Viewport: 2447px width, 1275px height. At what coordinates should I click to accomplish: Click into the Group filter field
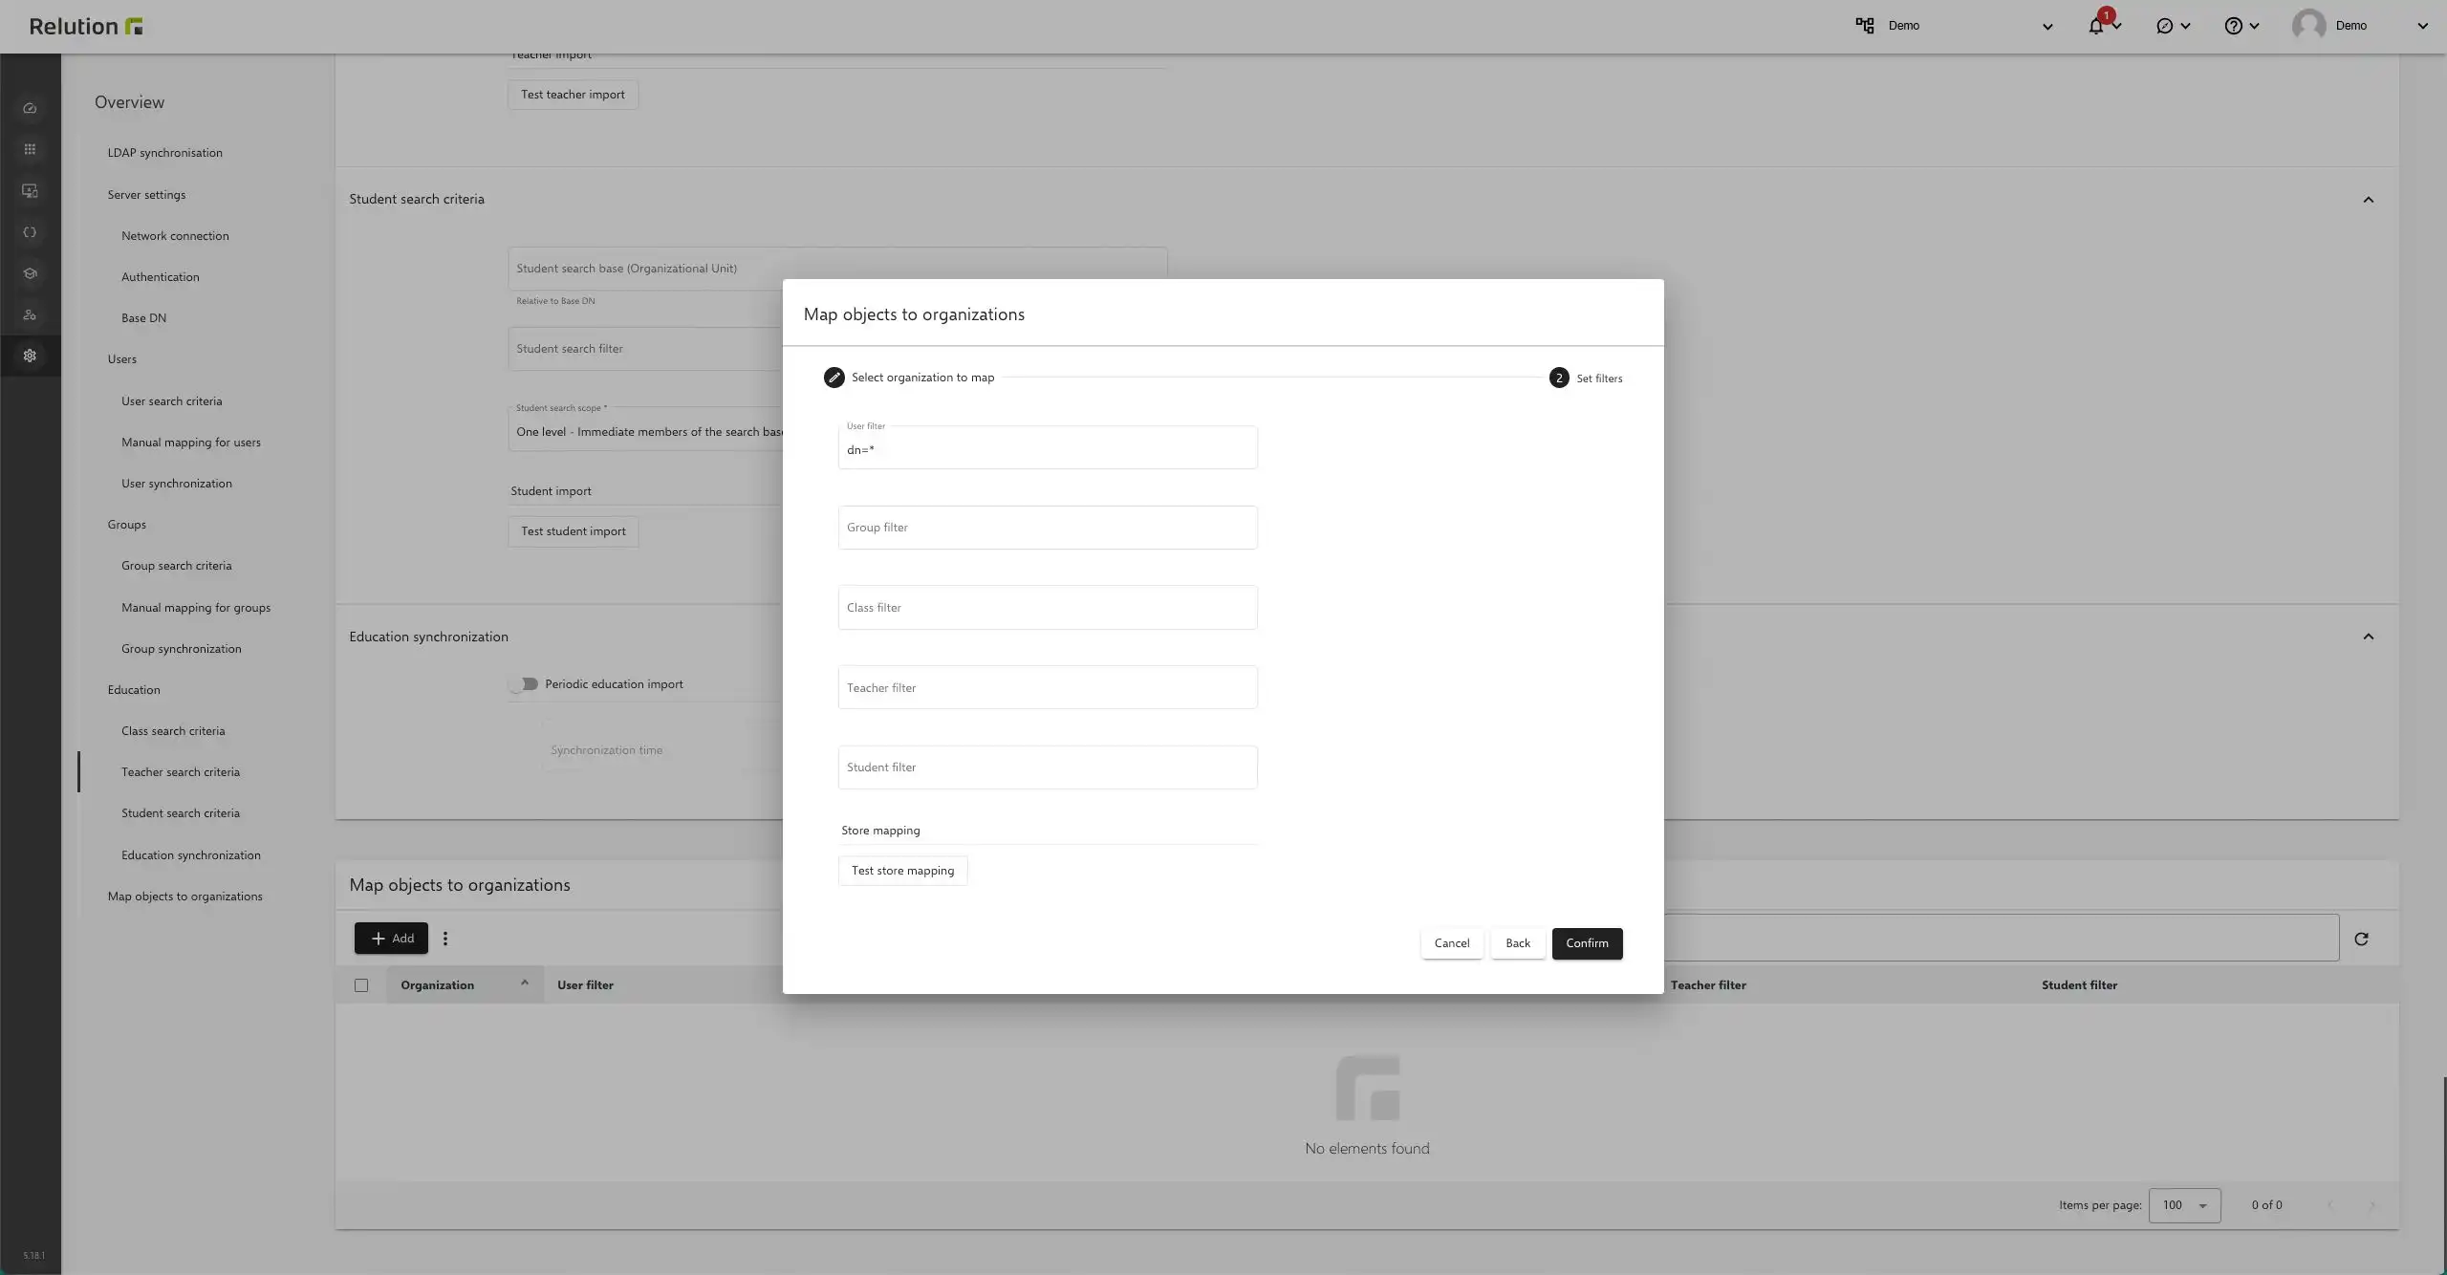(1048, 528)
